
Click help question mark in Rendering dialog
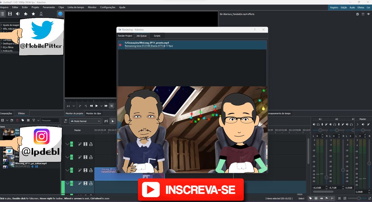255,29
